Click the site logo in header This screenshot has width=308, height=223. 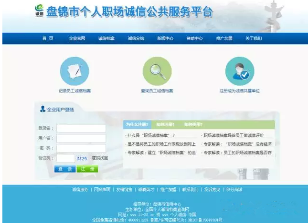39,11
